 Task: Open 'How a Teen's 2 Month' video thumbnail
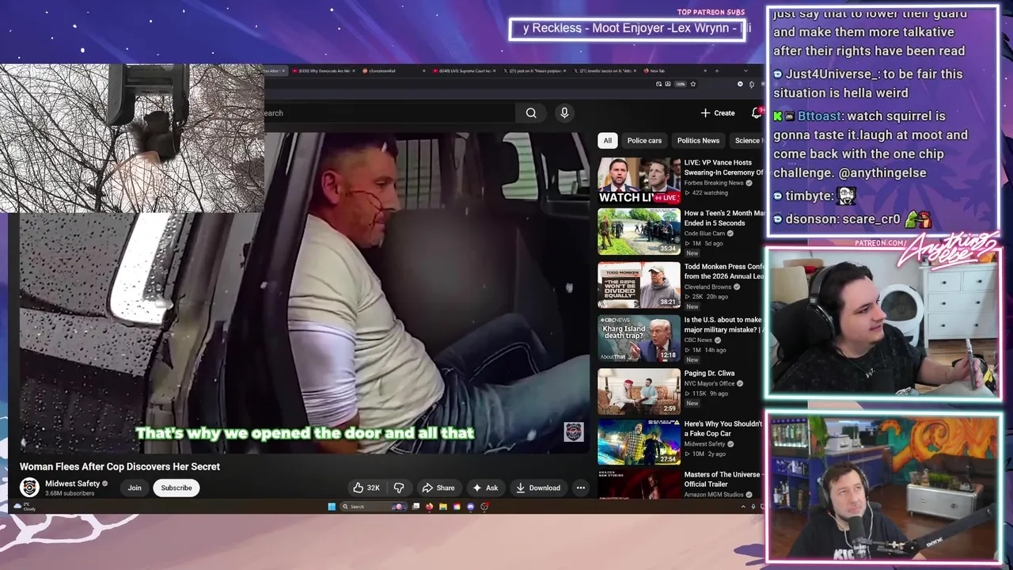(639, 231)
